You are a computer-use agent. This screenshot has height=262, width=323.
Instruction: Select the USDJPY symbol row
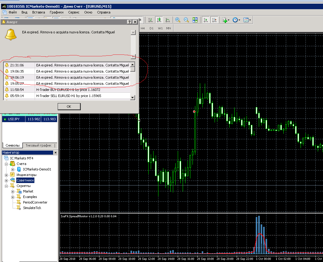pyautogui.click(x=29, y=119)
